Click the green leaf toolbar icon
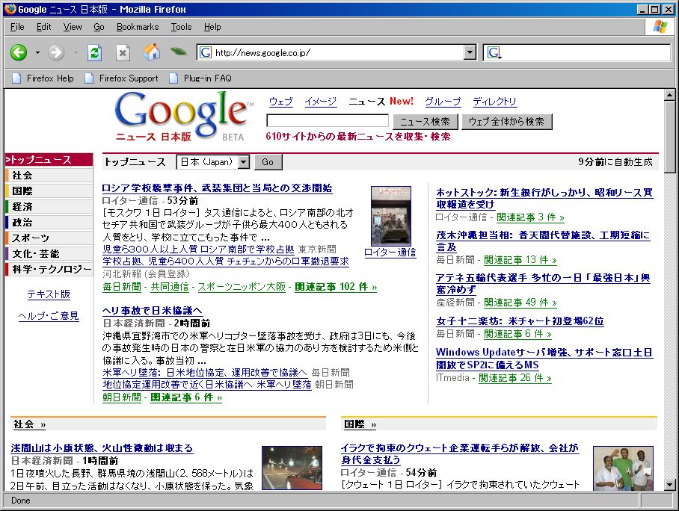The height and width of the screenshot is (511, 679). pos(178,52)
